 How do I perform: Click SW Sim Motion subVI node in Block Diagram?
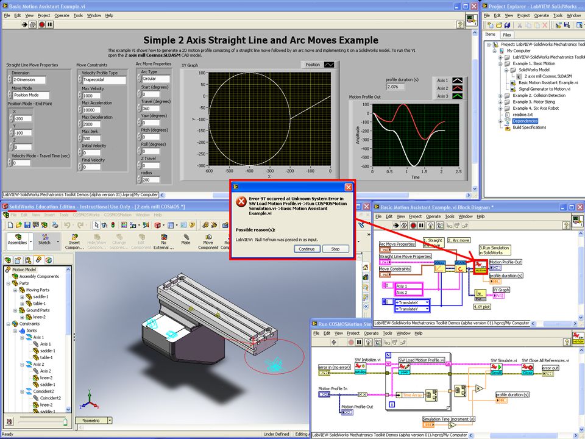(x=481, y=267)
